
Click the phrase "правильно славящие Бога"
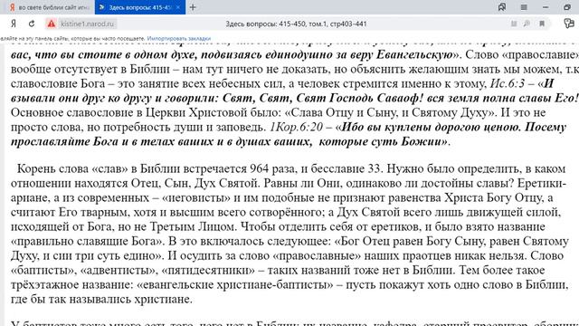[87, 241]
